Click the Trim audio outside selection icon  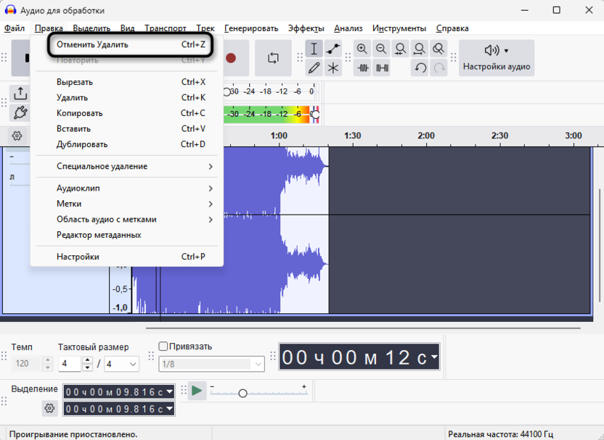point(362,68)
